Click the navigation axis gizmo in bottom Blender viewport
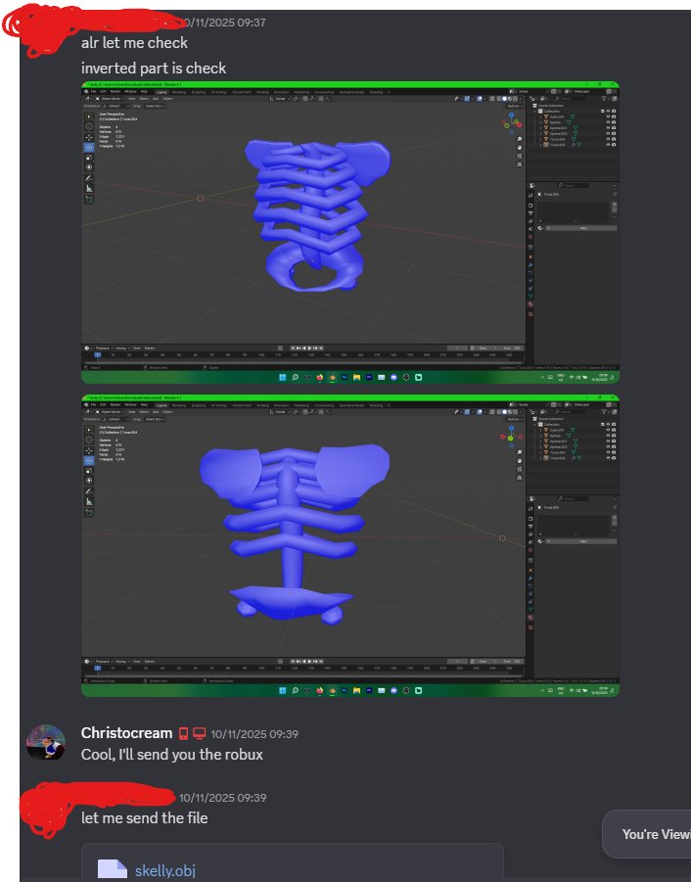691x882 pixels. [x=511, y=436]
